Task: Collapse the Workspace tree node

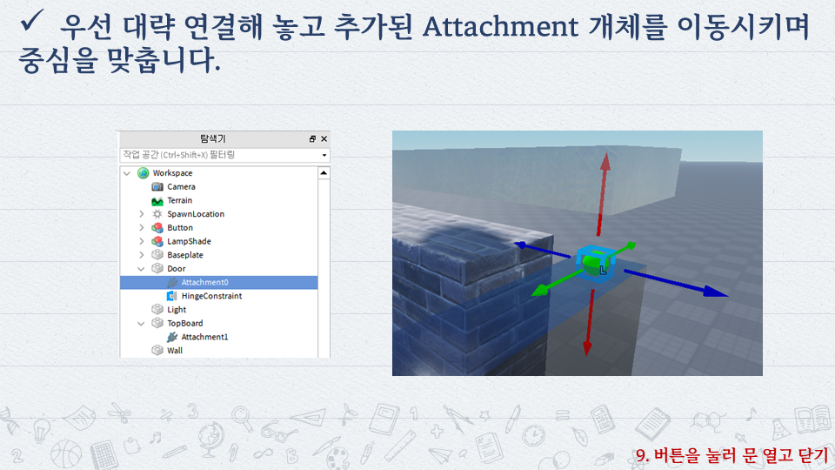Action: 127,173
